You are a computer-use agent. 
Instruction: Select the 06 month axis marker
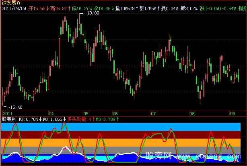[115, 114]
